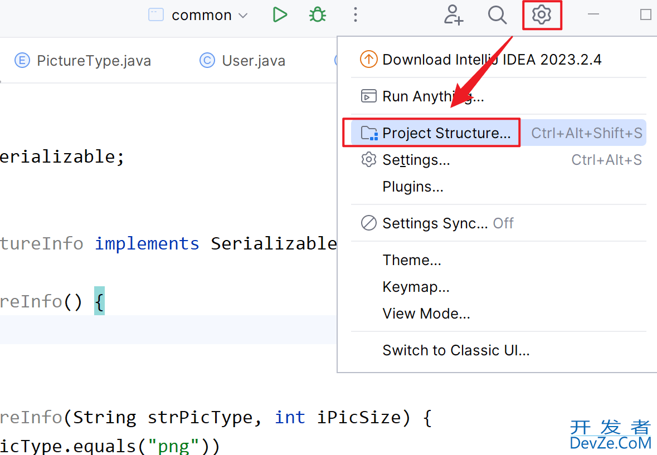657x455 pixels.
Task: Select Run Anything menu item
Action: (x=498, y=96)
